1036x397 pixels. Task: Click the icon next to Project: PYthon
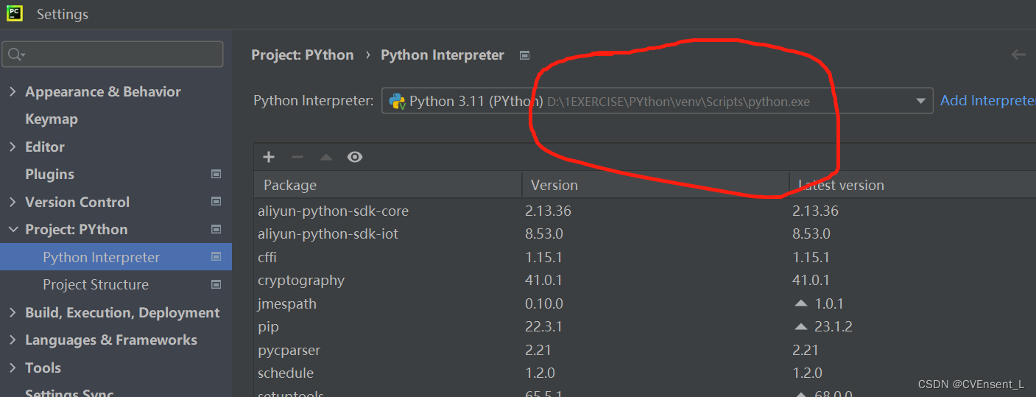216,229
